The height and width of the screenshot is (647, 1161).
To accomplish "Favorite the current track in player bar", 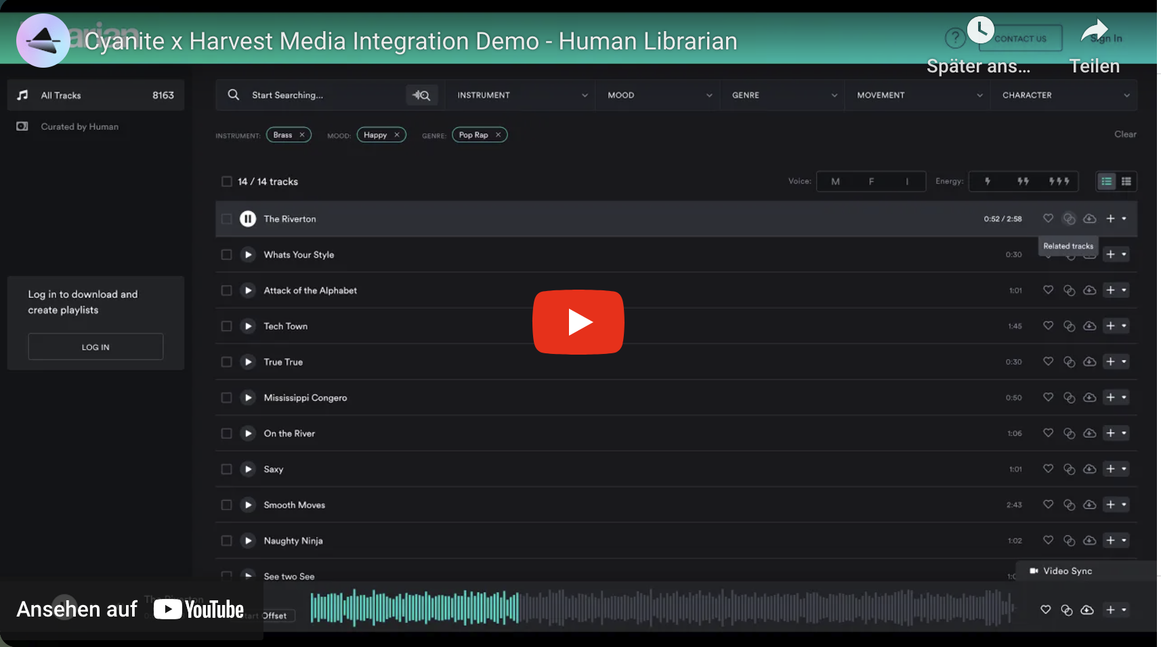I will pos(1045,610).
